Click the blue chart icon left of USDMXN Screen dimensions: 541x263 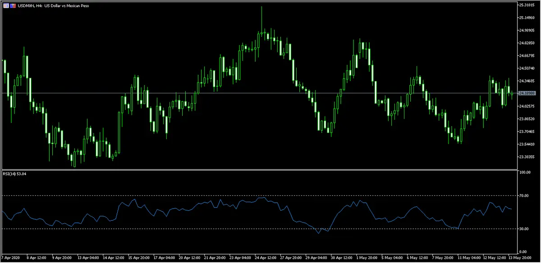(6, 5)
